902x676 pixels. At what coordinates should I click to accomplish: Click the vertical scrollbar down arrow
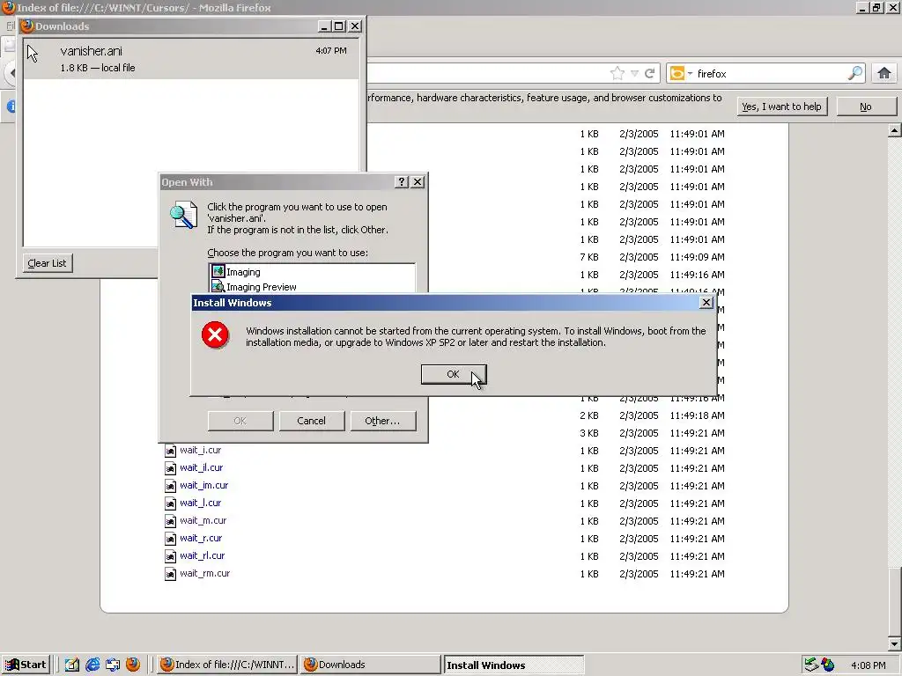(894, 643)
